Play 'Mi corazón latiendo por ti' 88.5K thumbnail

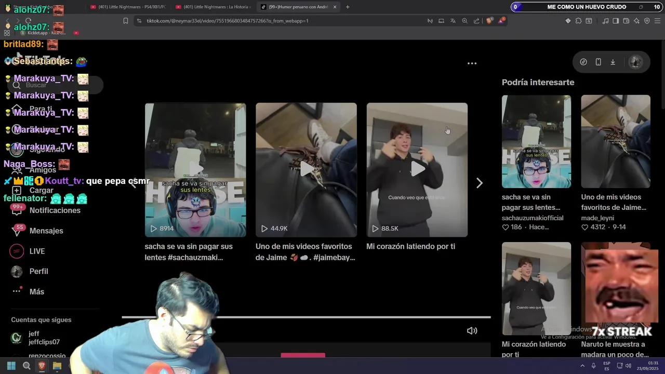click(417, 170)
